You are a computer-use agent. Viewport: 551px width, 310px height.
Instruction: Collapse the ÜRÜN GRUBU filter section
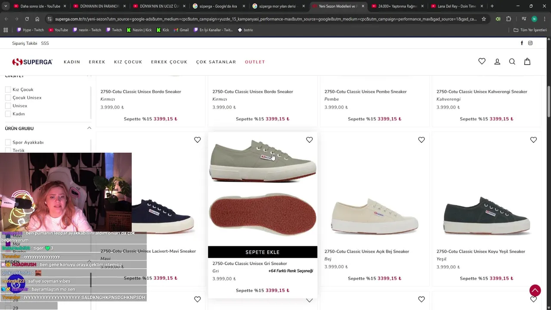coord(89,128)
